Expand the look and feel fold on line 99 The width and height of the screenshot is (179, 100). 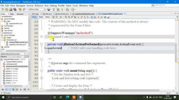[x=42, y=78]
